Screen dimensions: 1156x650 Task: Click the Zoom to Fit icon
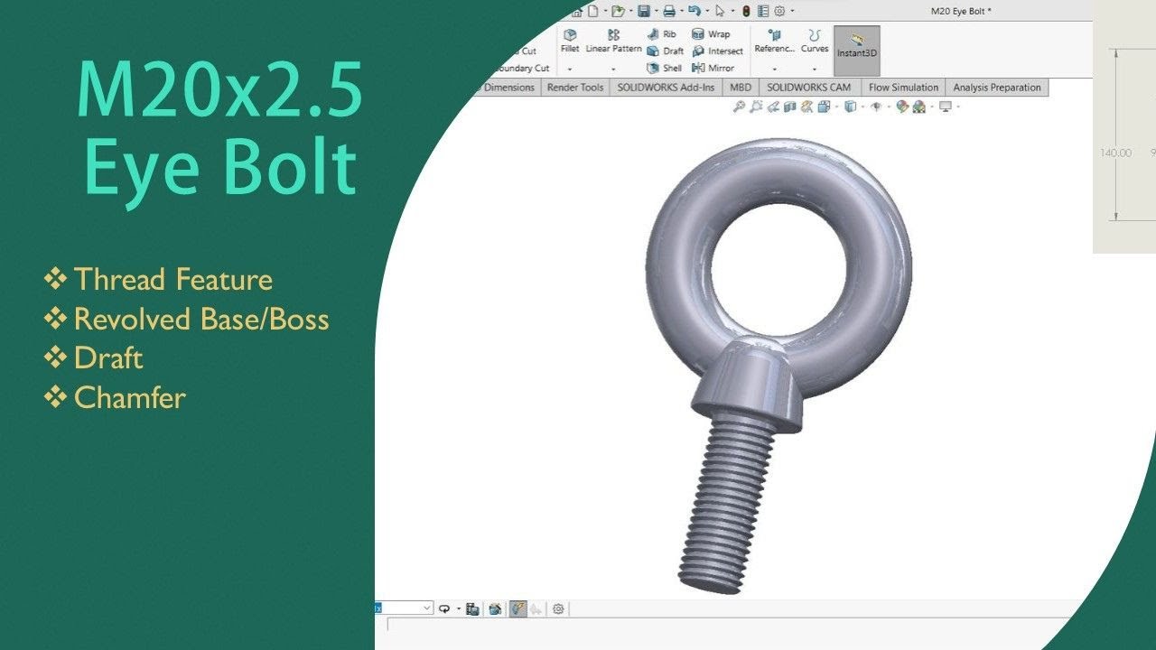tap(739, 107)
